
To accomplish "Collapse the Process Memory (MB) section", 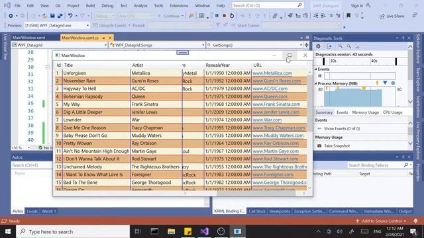I will tap(315, 83).
